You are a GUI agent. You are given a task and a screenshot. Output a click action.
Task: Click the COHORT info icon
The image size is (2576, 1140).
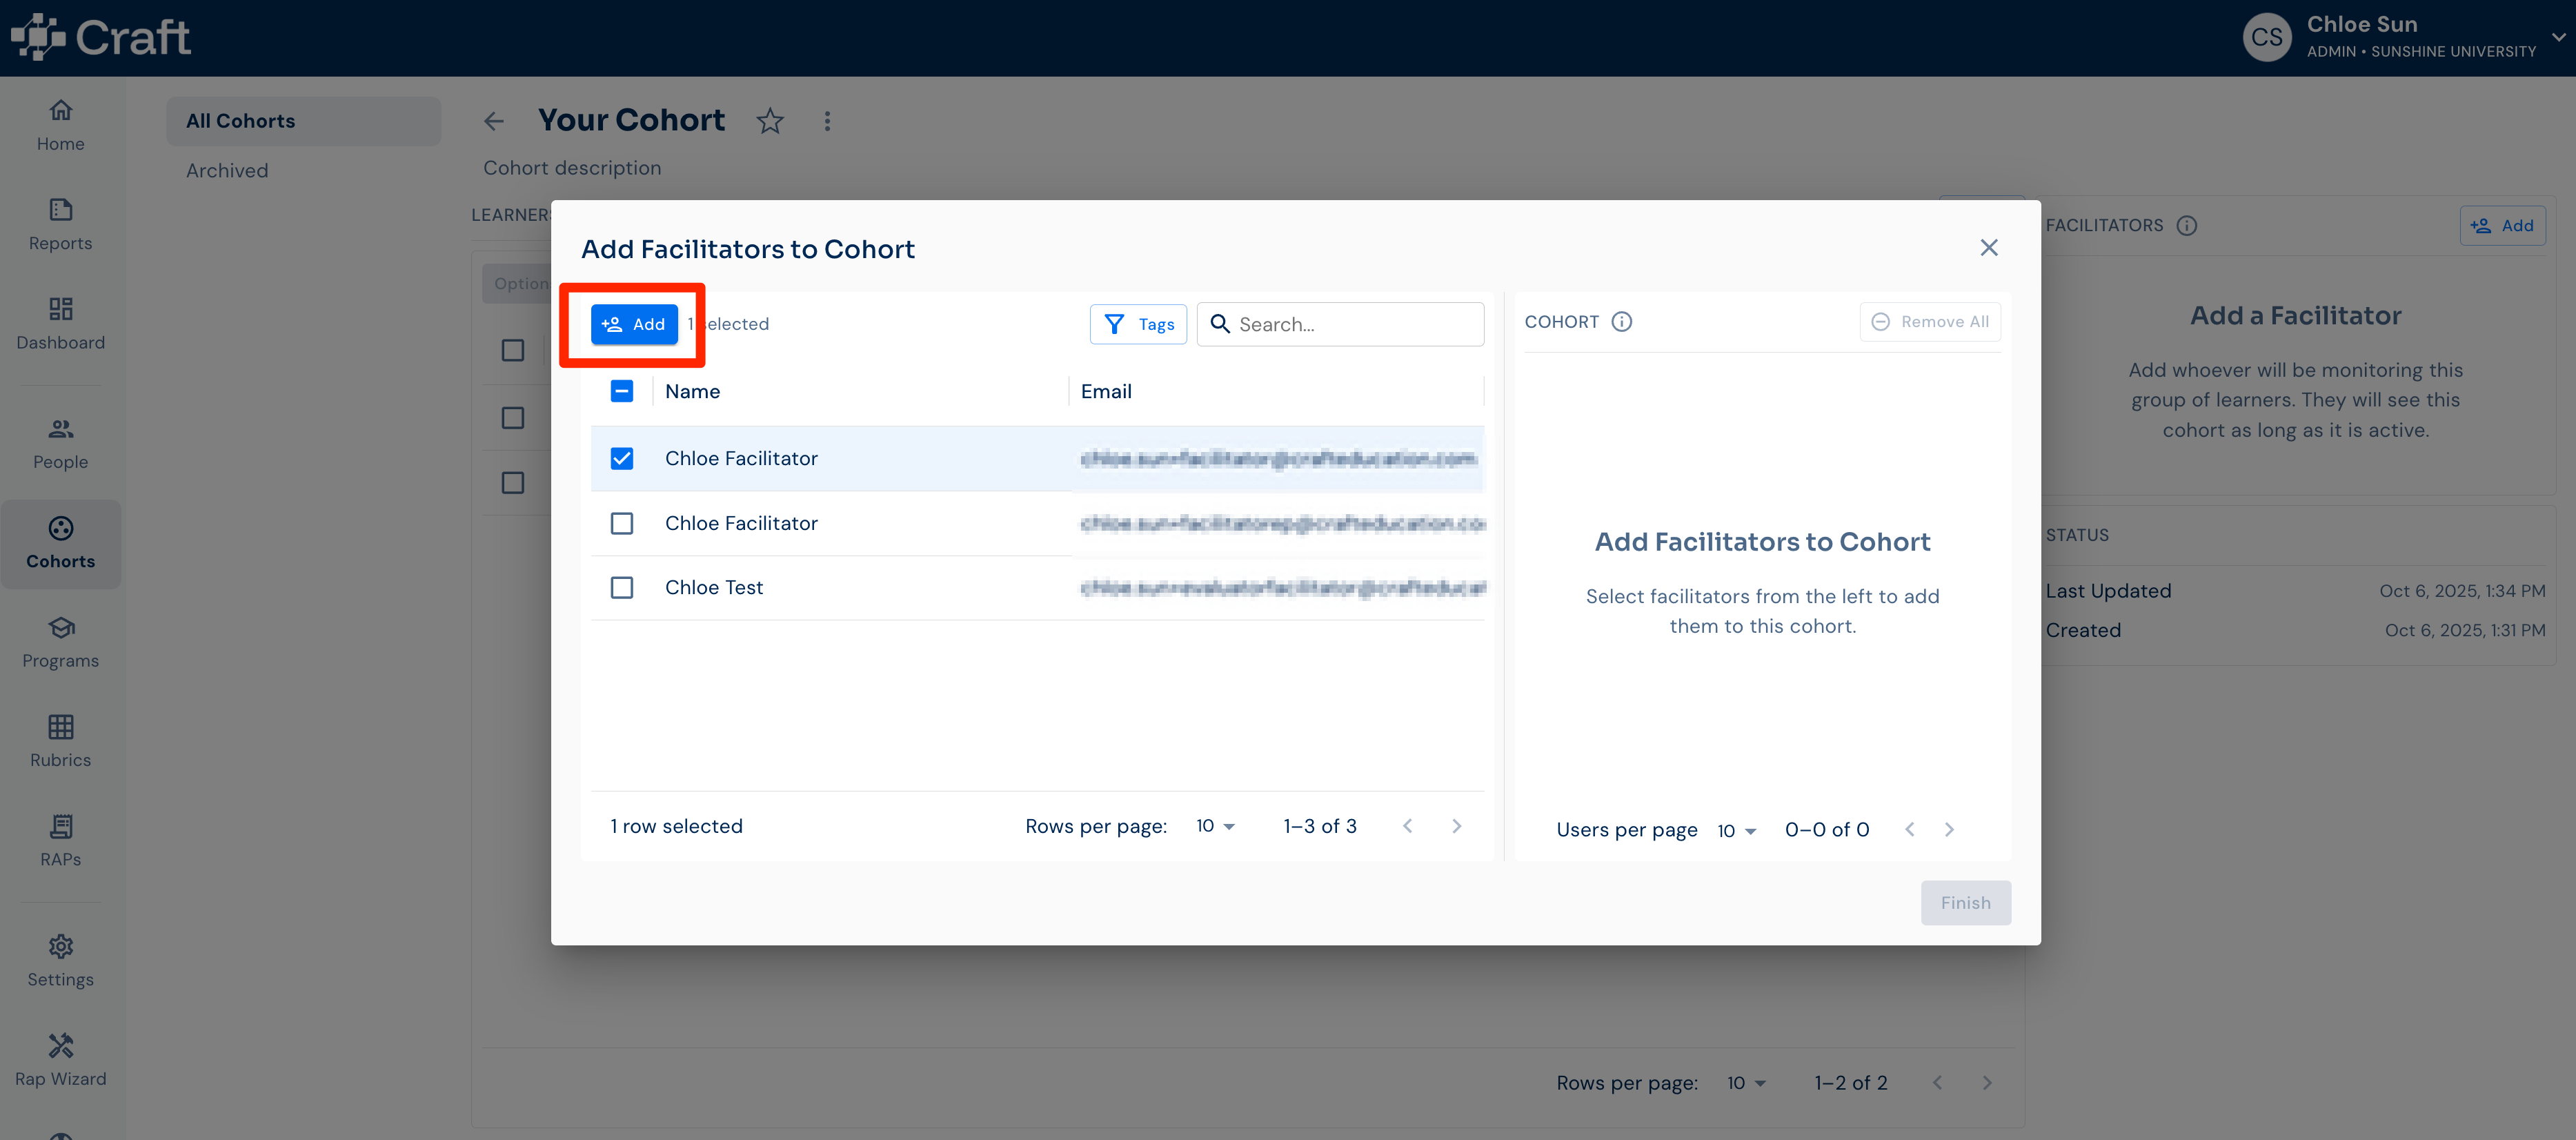tap(1622, 322)
